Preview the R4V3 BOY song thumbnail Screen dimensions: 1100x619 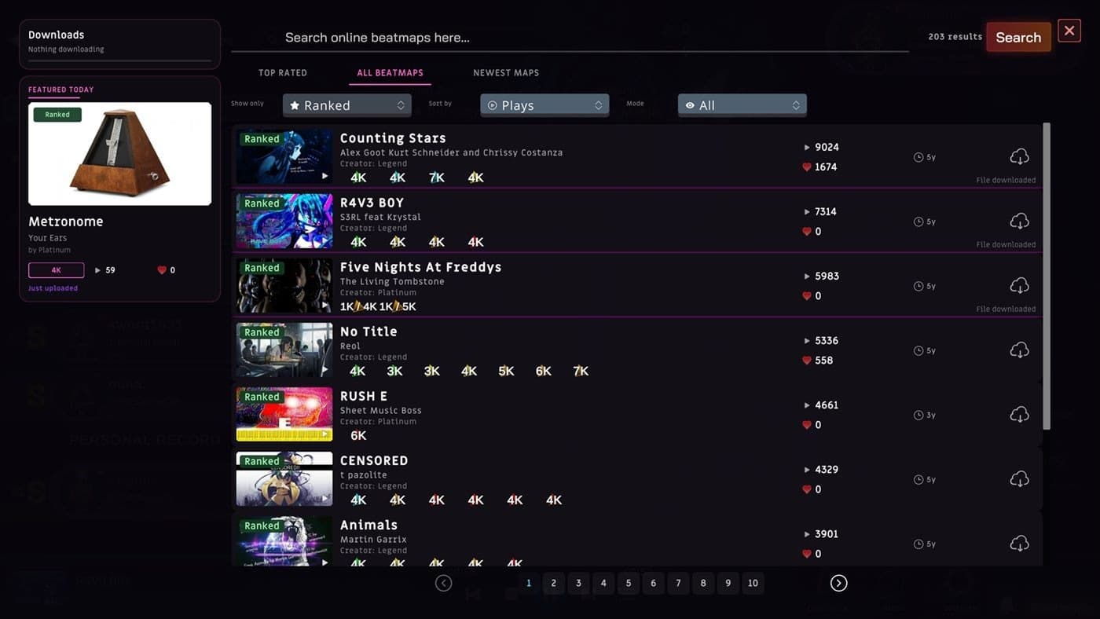coord(284,222)
